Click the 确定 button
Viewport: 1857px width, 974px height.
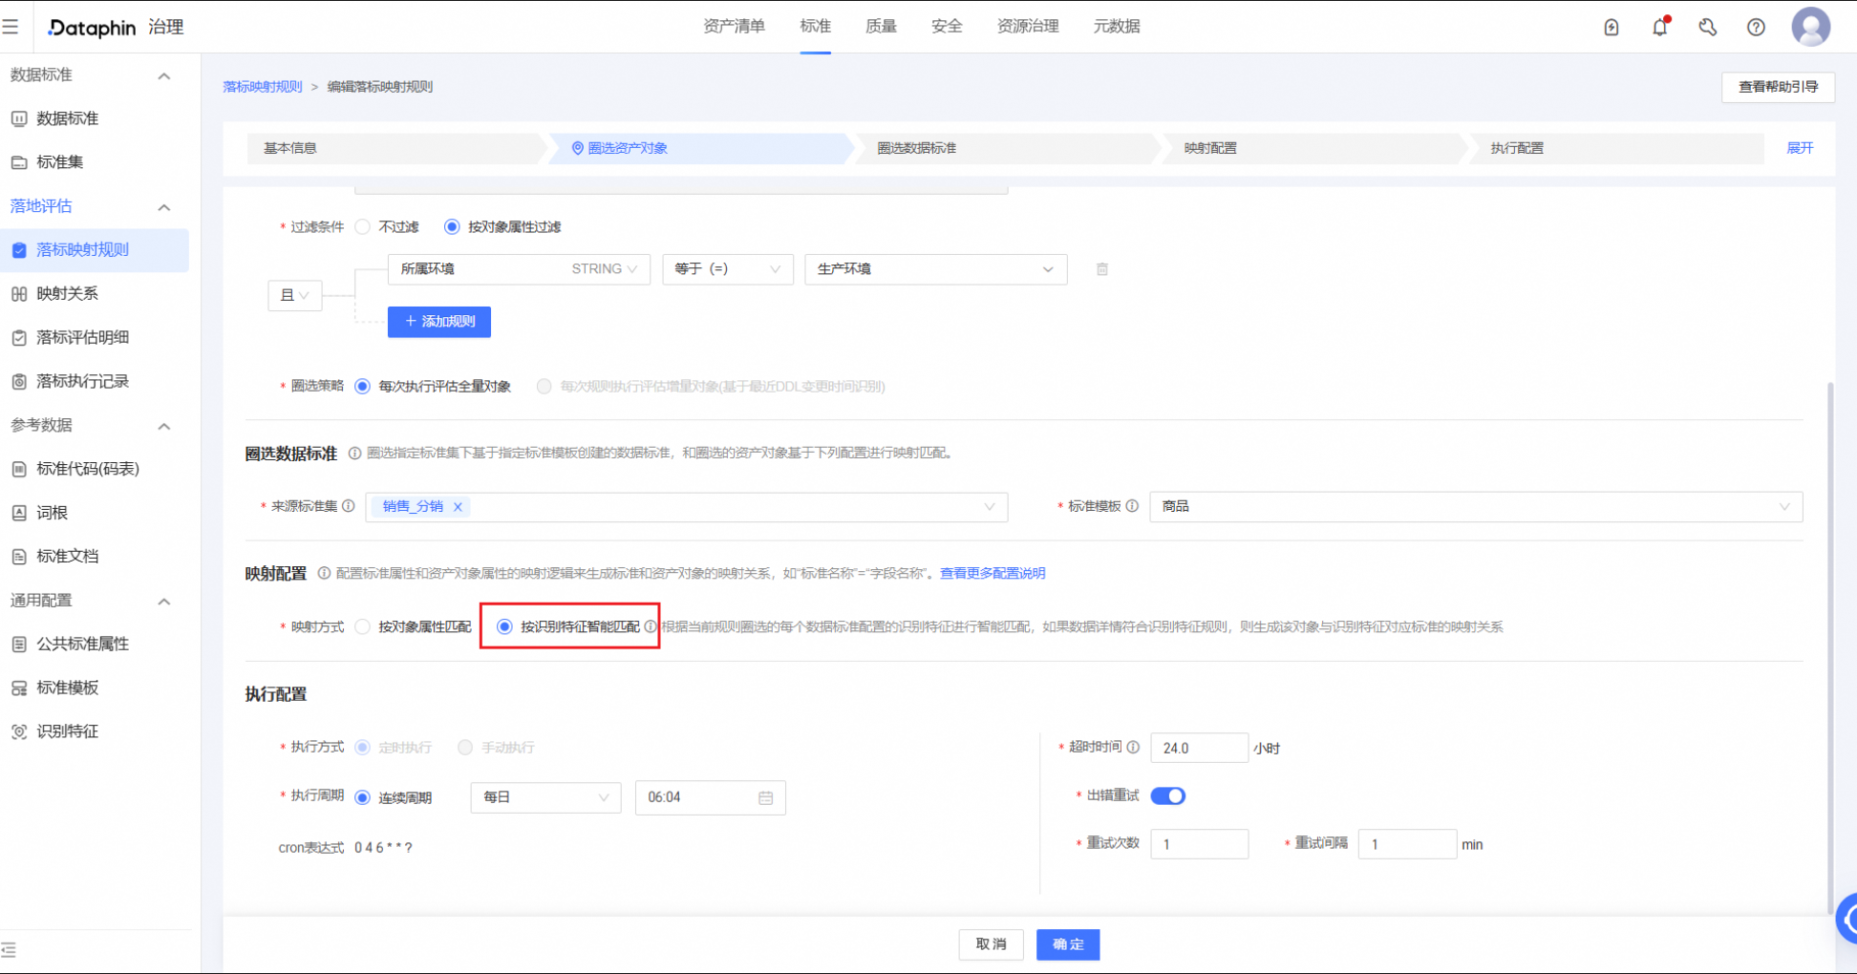point(1068,944)
